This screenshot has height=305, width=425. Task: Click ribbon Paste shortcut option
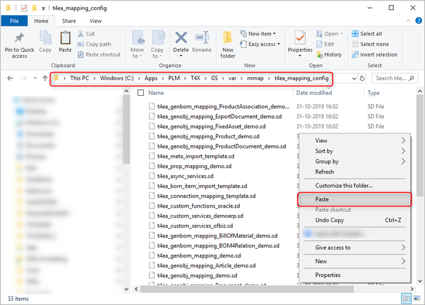tap(99, 55)
